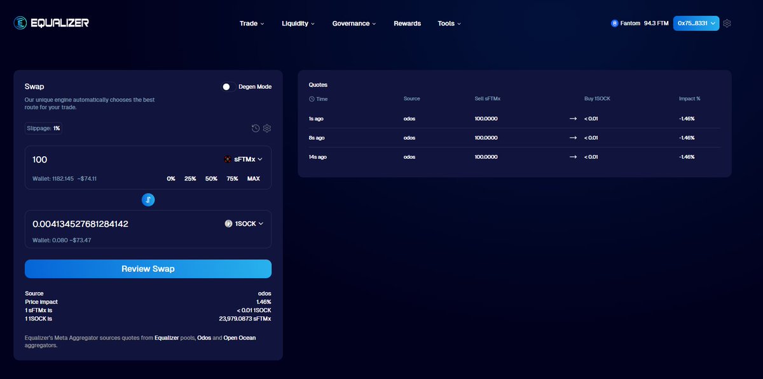Open the Trade menu
The width and height of the screenshot is (763, 379).
[x=252, y=23]
